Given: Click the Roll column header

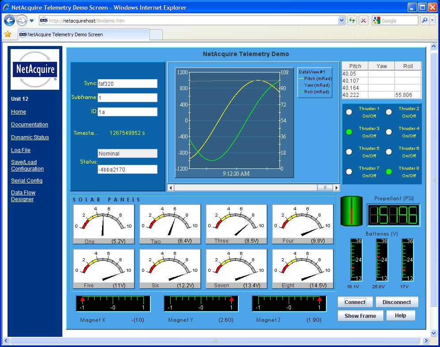Looking at the screenshot, I should (408, 66).
